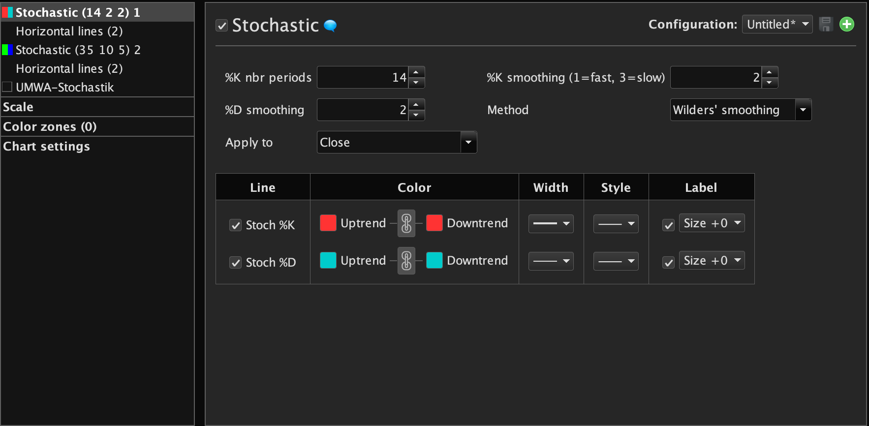Click the %K nbr periods input field
Screen dimensions: 869x426
pyautogui.click(x=362, y=77)
